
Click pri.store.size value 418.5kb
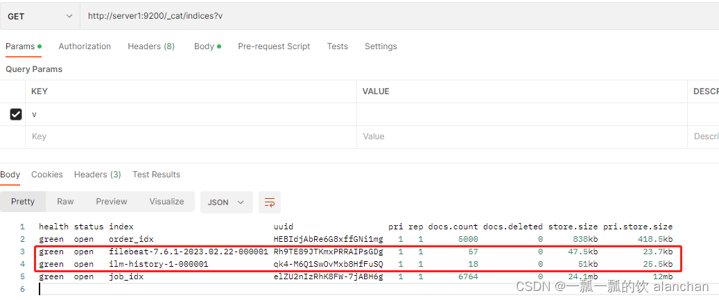(x=655, y=239)
